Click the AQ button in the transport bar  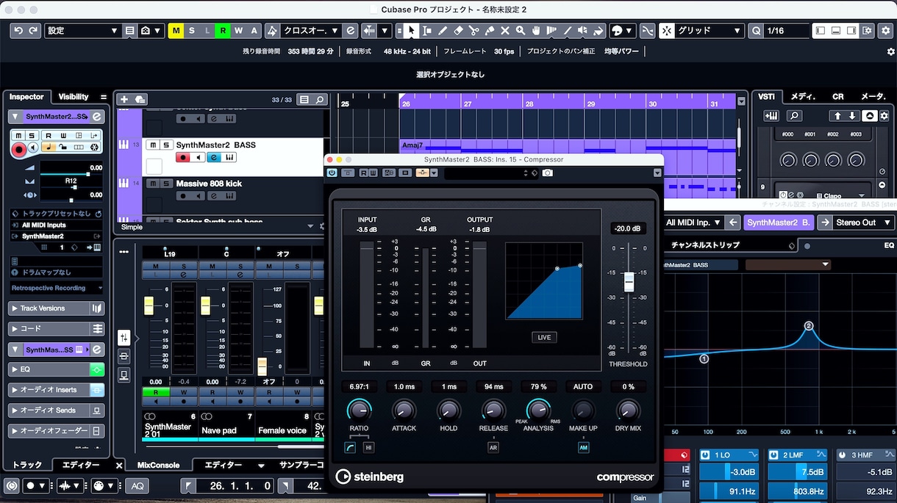click(x=136, y=485)
